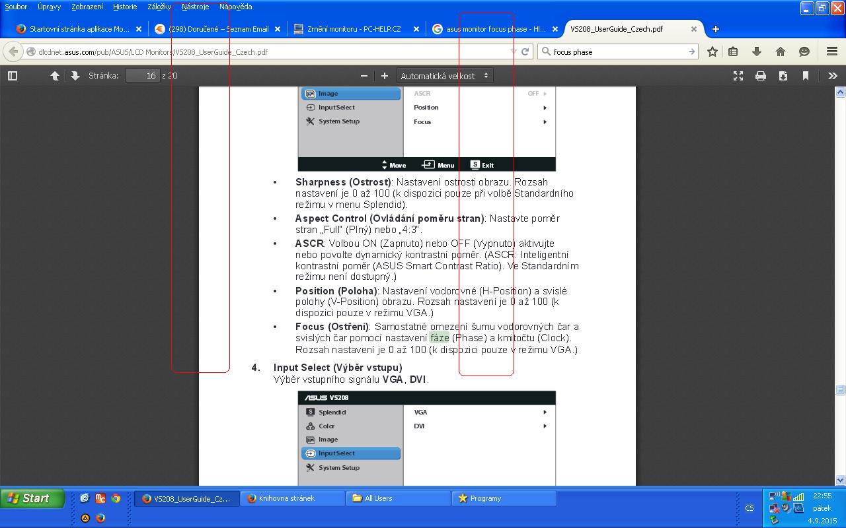This screenshot has width=846, height=528.
Task: Print the PDF document
Action: coord(761,76)
